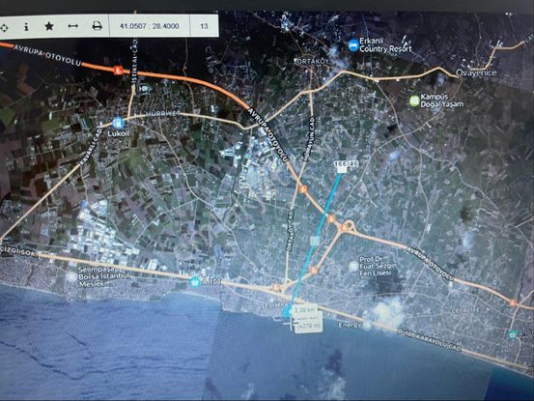
Task: Click the crosshair locate icon
Action: [4, 28]
